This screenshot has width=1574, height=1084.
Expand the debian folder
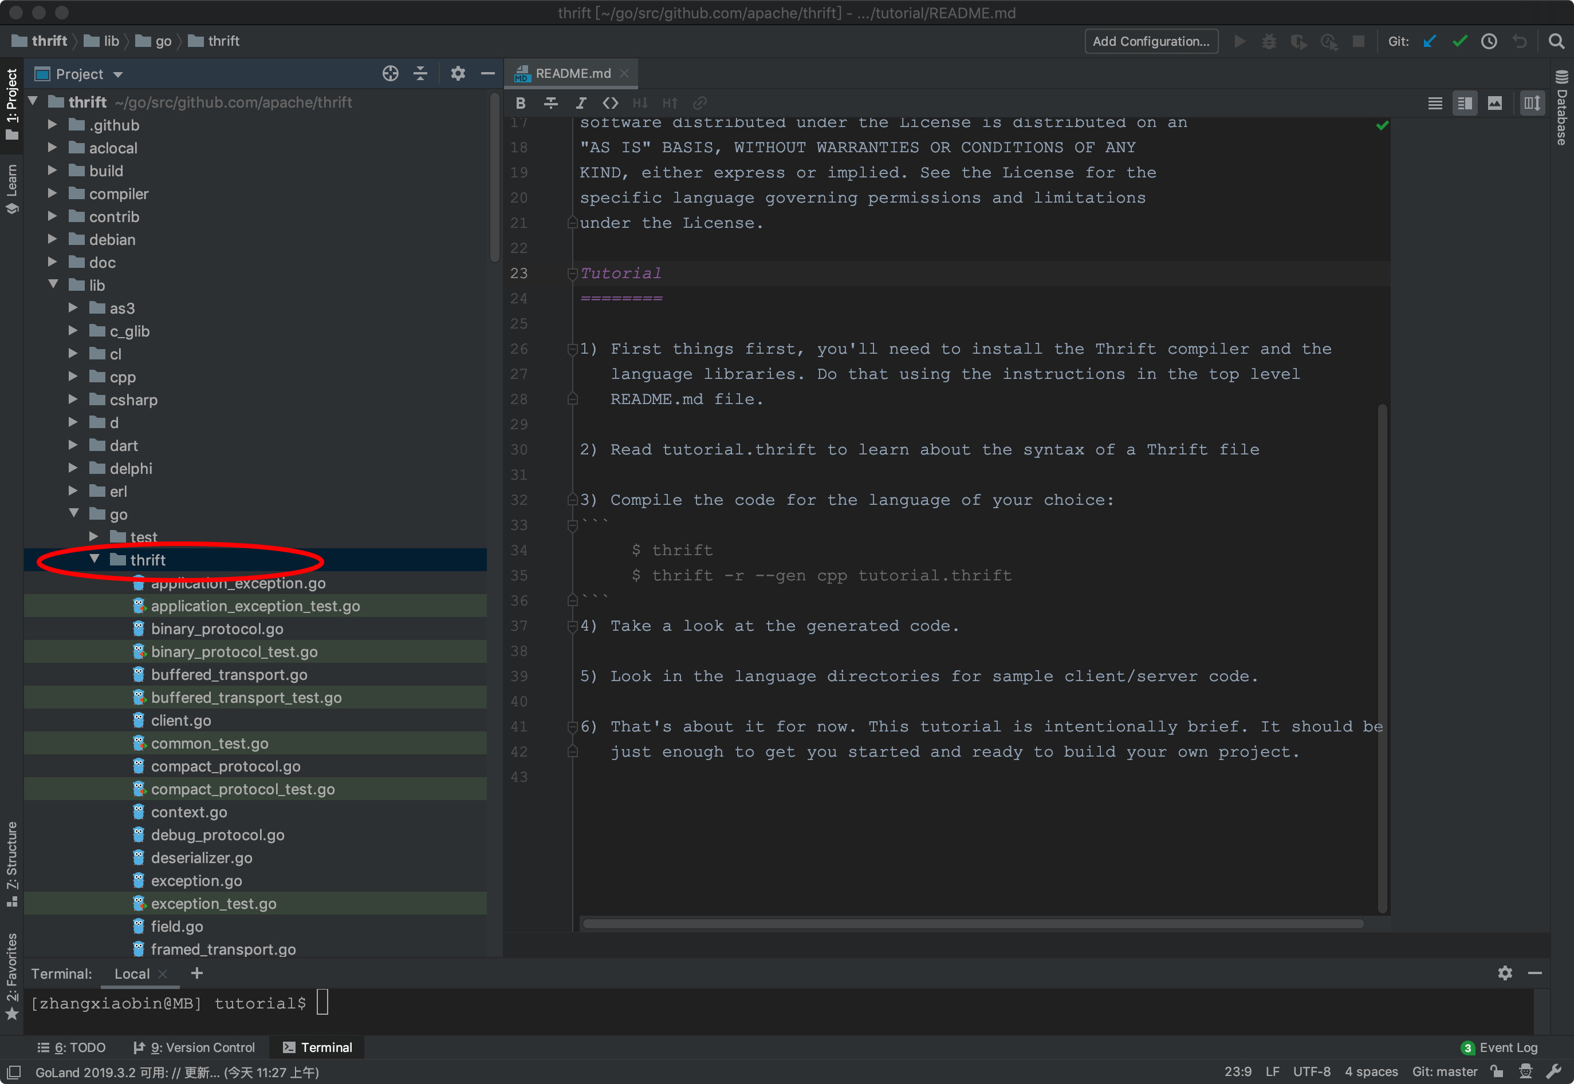52,239
